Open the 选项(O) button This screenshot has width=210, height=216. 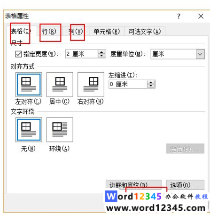185,185
